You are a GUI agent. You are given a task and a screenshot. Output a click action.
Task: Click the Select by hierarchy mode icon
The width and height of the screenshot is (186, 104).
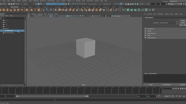tap(36, 4)
